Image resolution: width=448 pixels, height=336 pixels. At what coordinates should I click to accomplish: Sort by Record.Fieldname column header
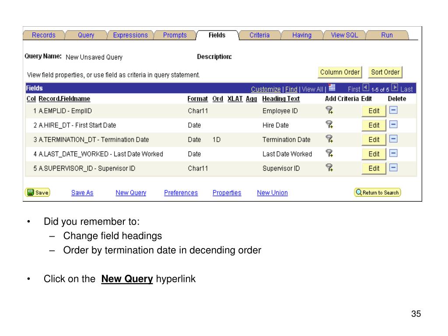point(64,99)
